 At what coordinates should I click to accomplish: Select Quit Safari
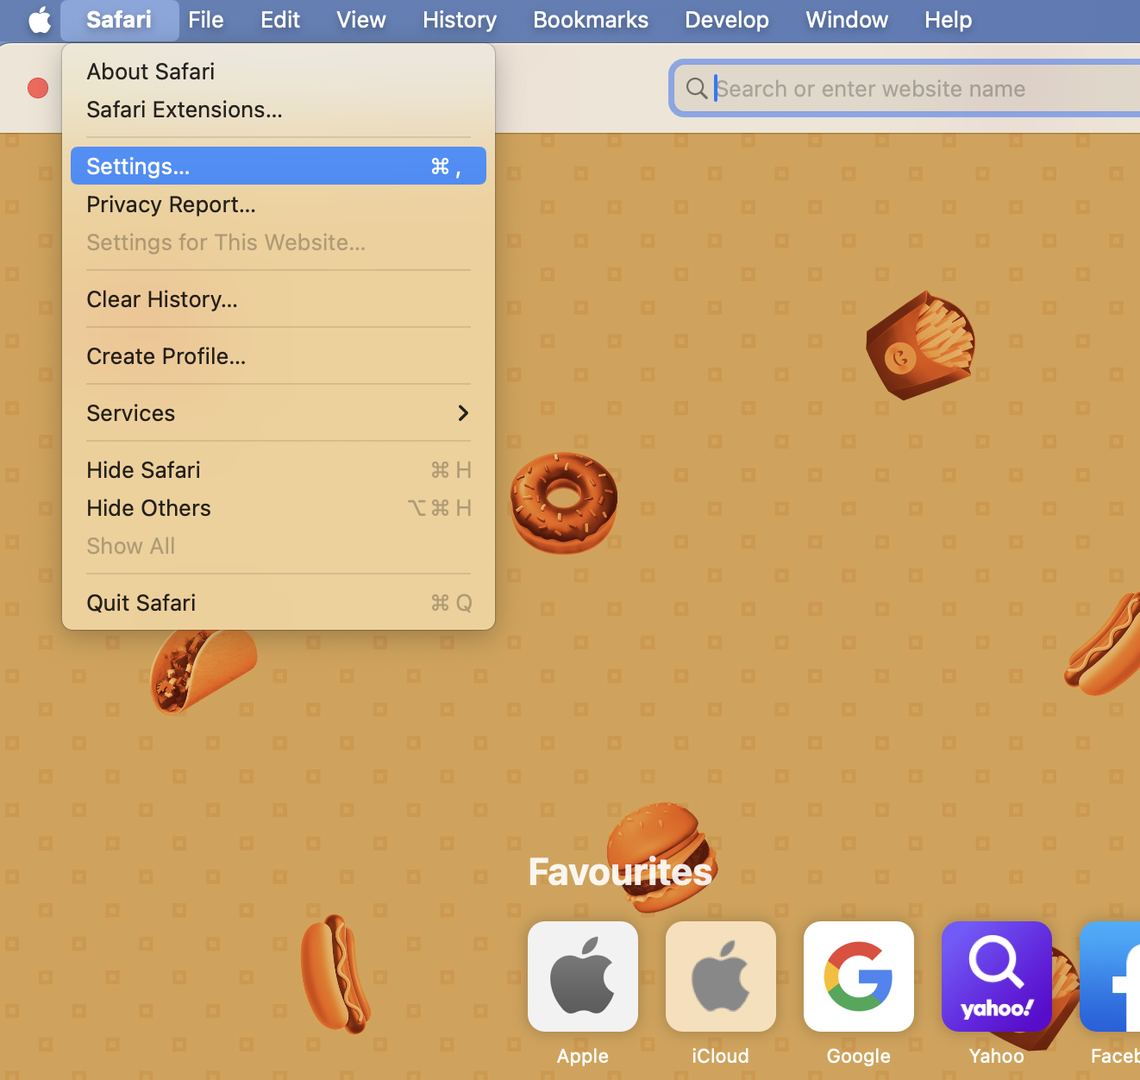[141, 602]
